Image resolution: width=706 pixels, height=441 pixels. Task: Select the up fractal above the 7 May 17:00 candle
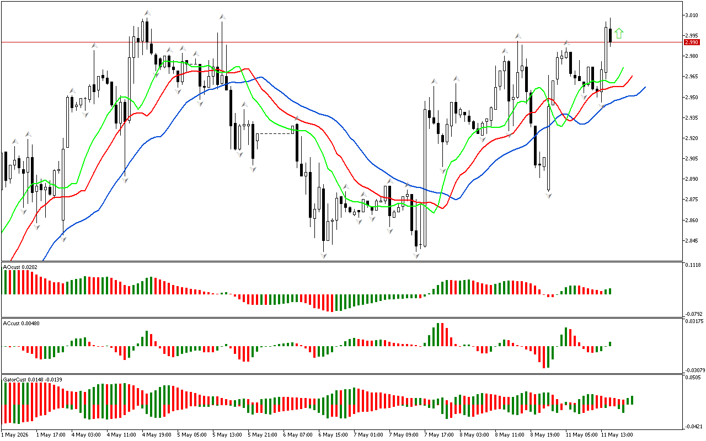pyautogui.click(x=434, y=81)
